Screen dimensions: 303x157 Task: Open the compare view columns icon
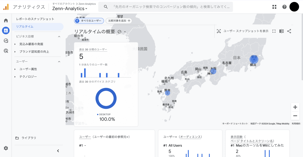point(282,31)
